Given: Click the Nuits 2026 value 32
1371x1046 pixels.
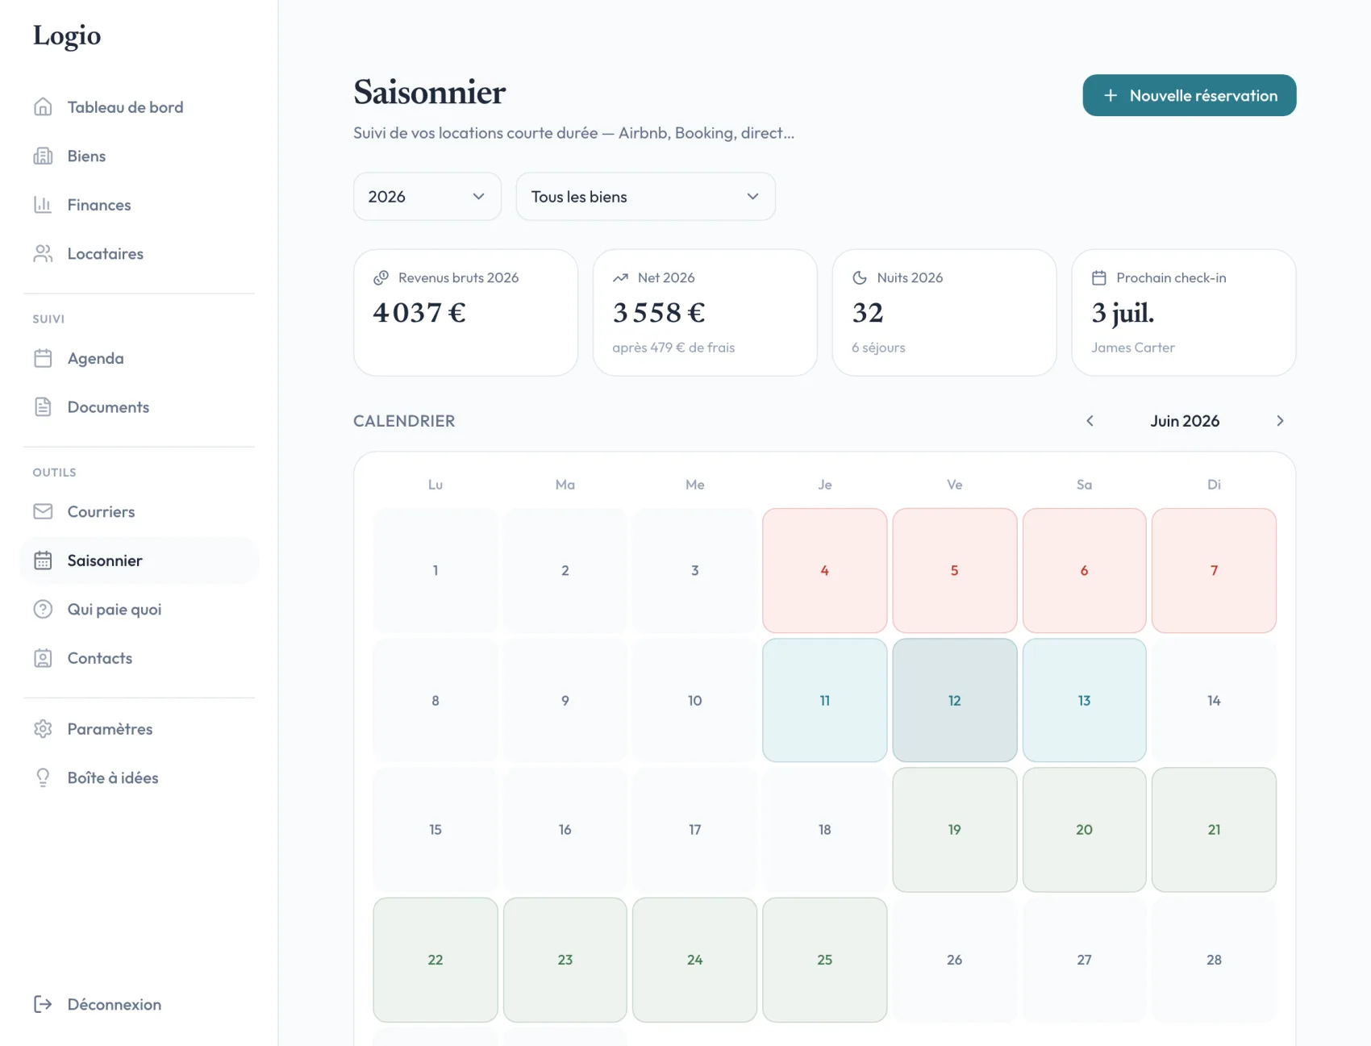Looking at the screenshot, I should click(x=868, y=313).
